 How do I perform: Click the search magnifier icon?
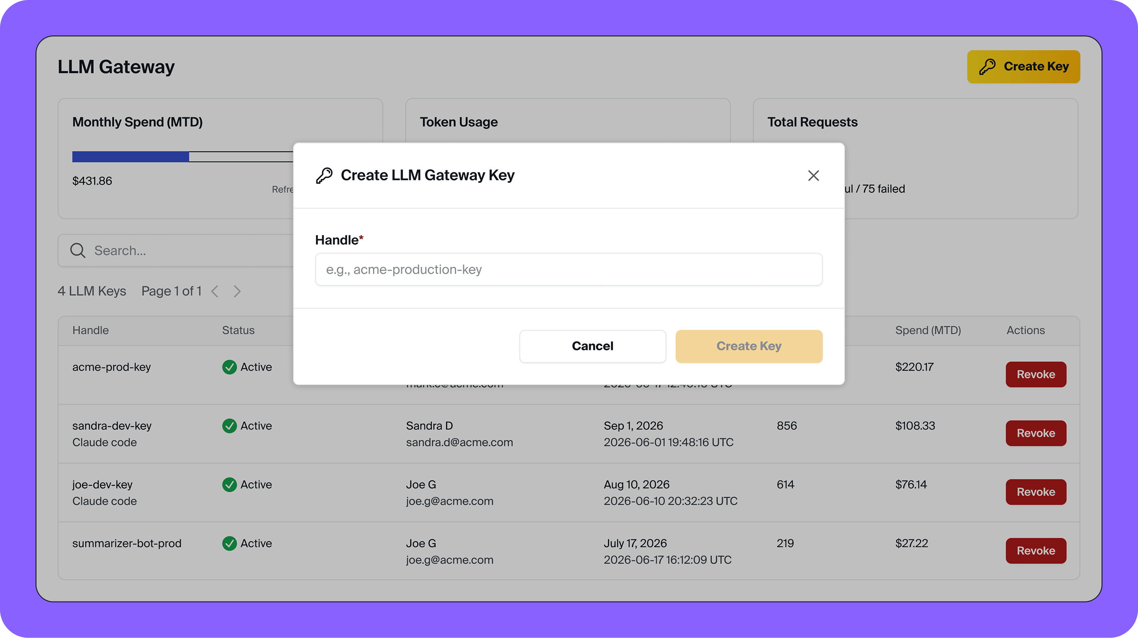click(x=78, y=250)
